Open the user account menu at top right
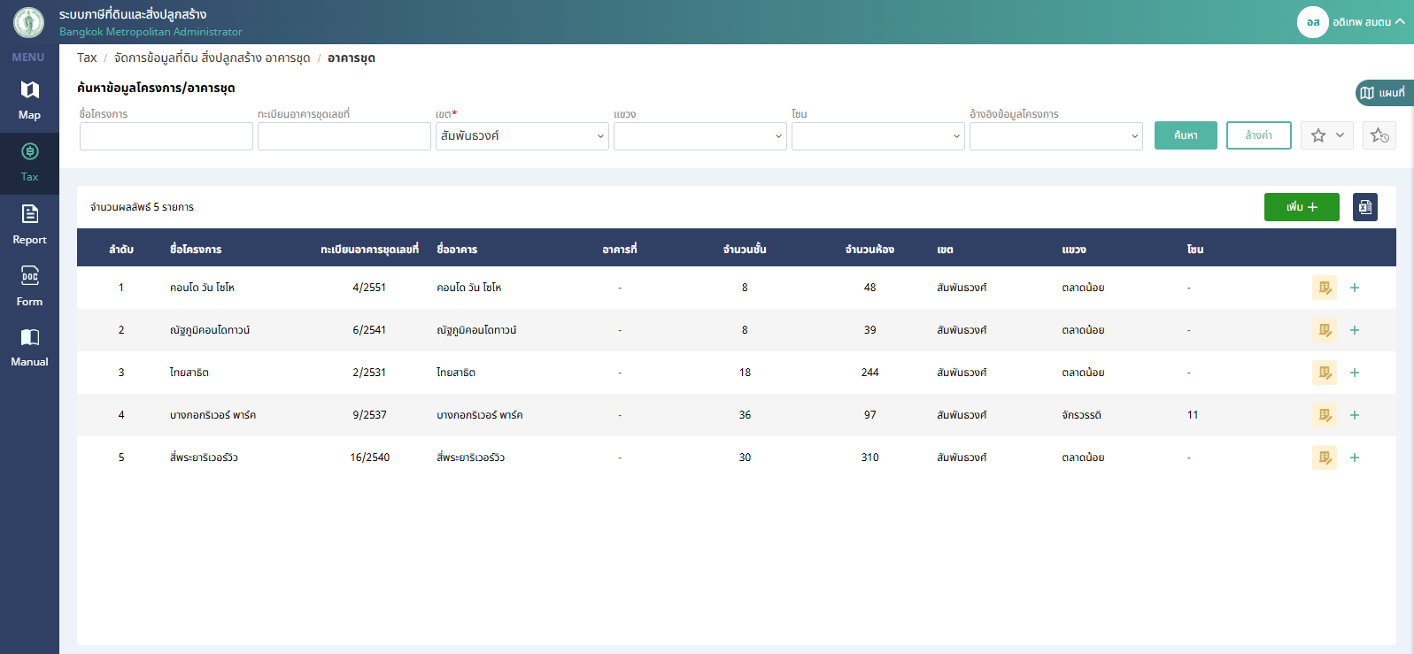 click(1350, 22)
